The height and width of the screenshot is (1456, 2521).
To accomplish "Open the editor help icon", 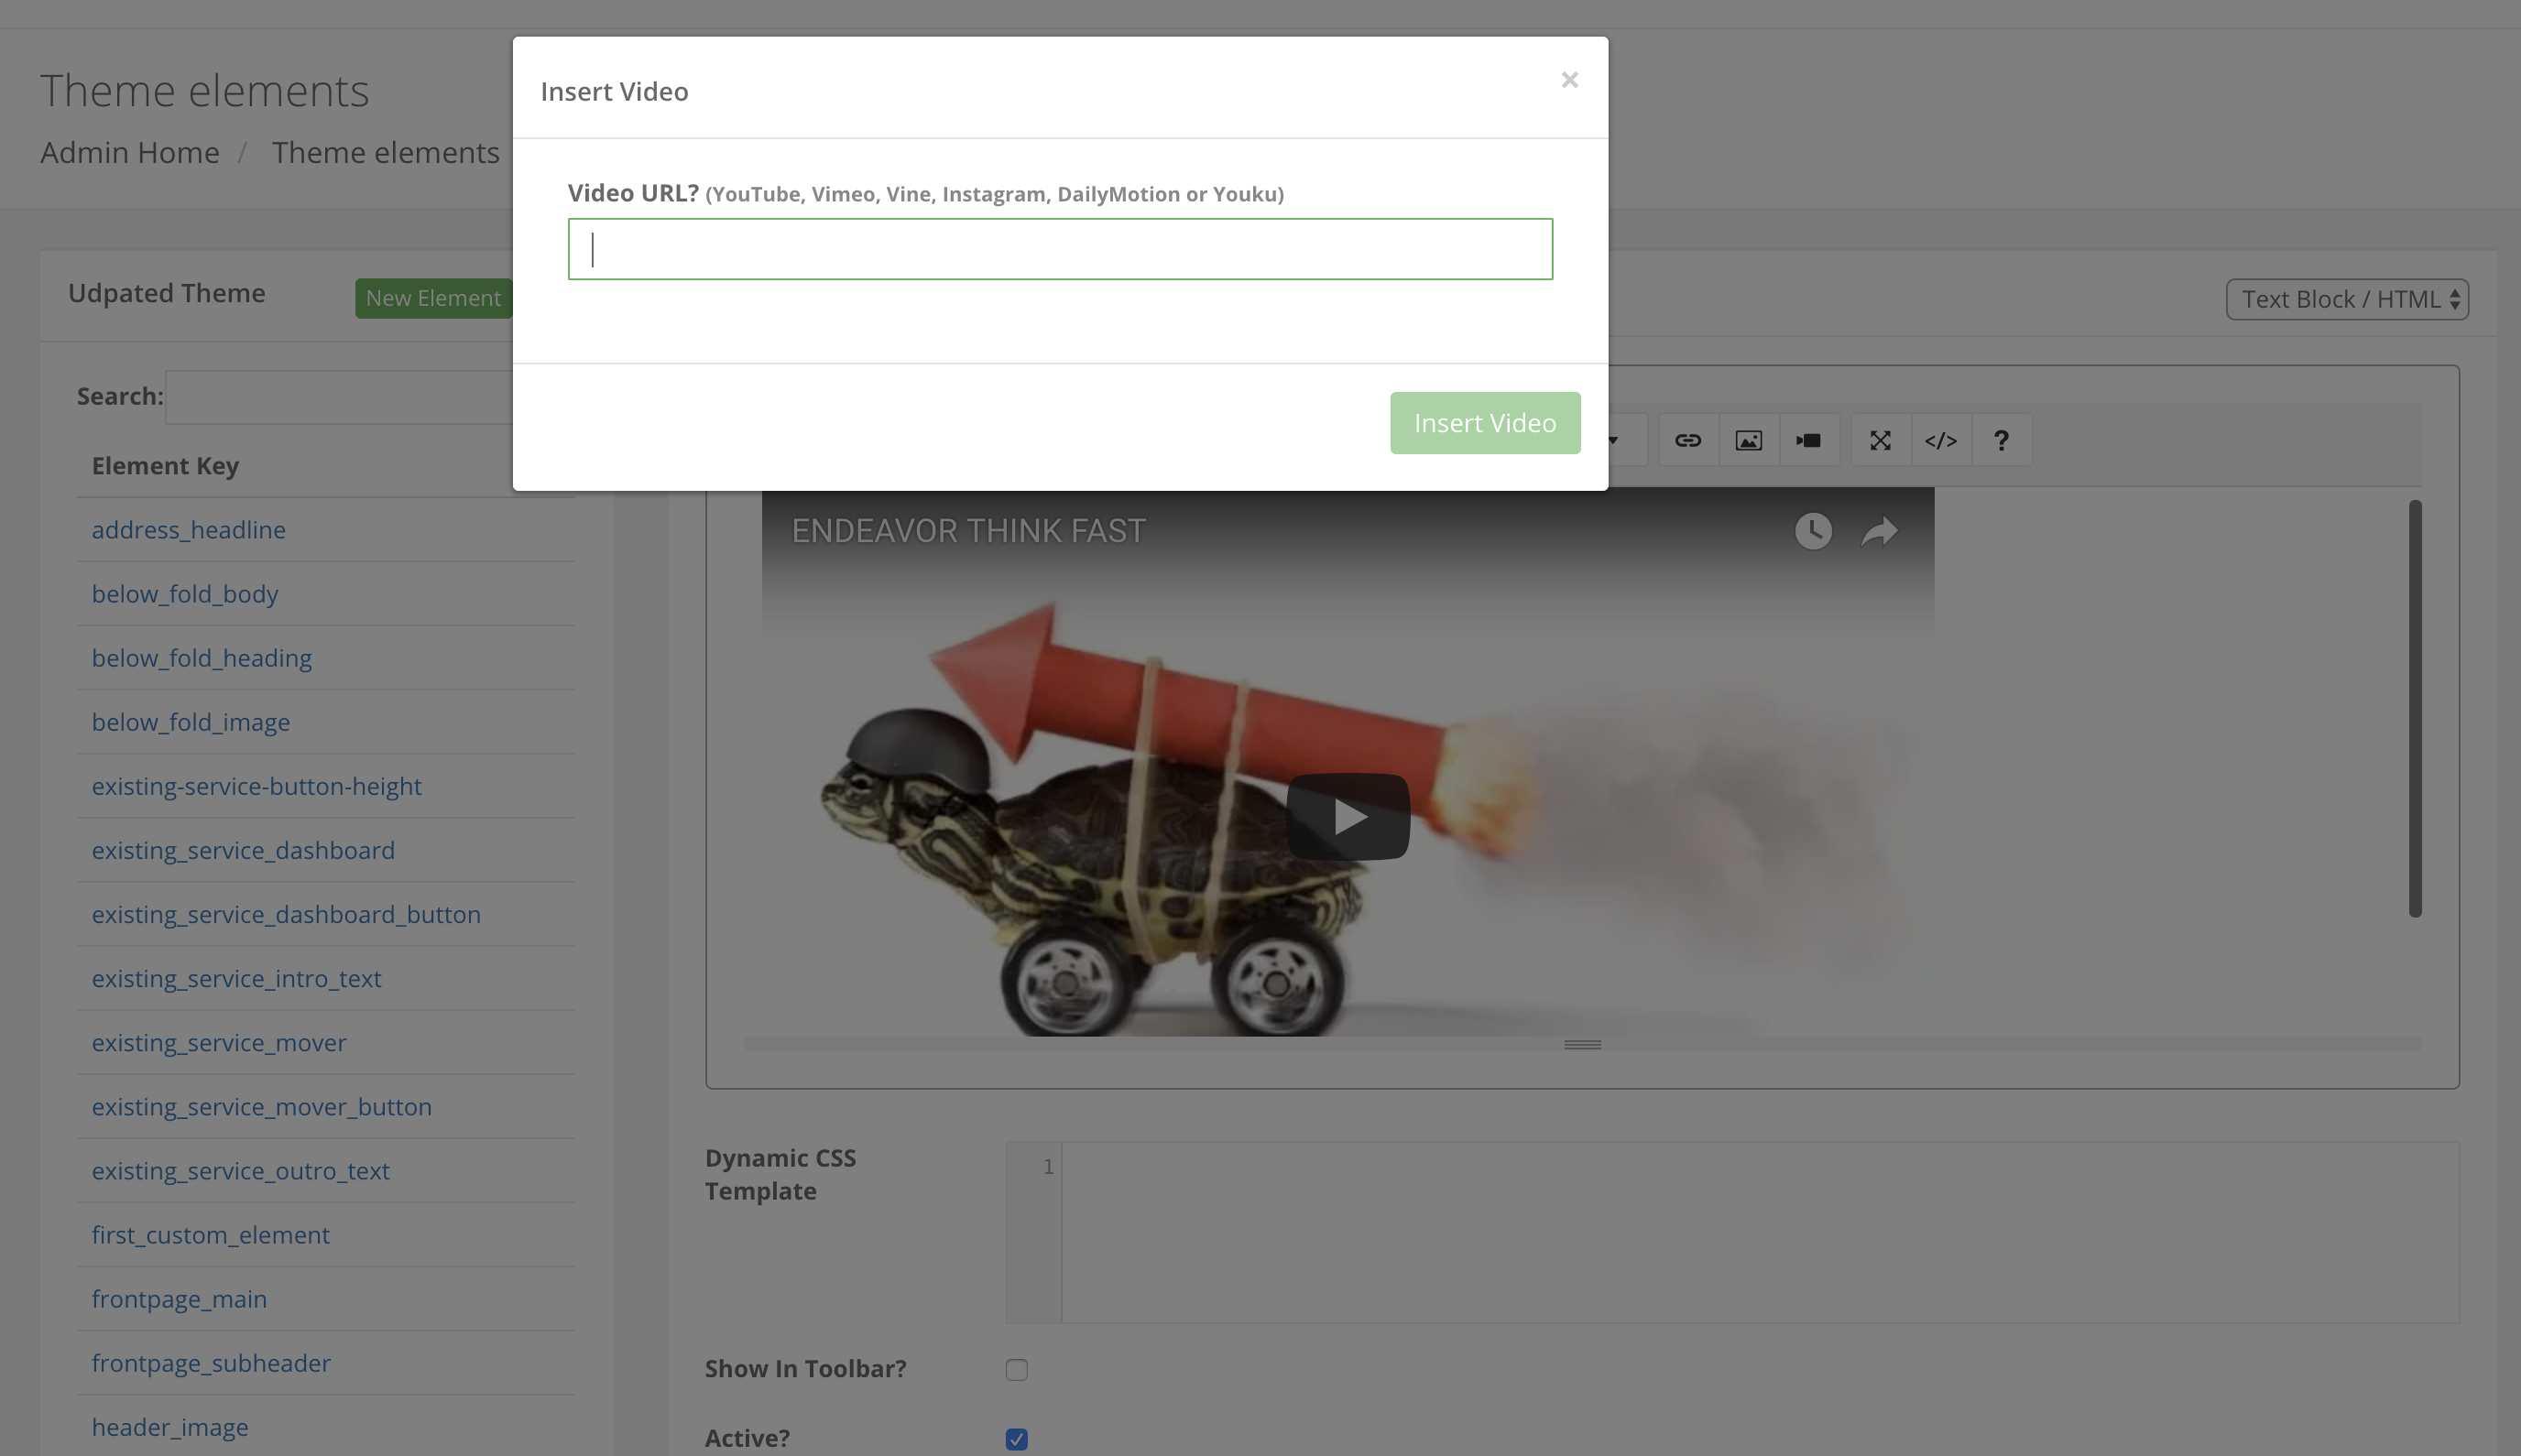I will (x=2001, y=440).
